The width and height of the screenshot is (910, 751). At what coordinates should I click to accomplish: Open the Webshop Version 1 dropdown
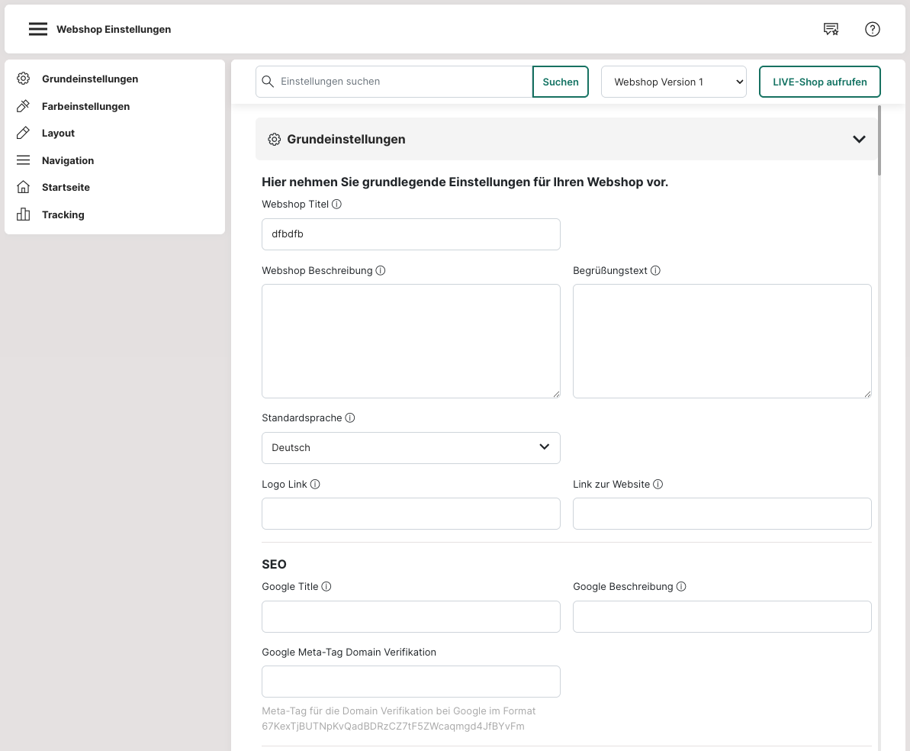[674, 82]
